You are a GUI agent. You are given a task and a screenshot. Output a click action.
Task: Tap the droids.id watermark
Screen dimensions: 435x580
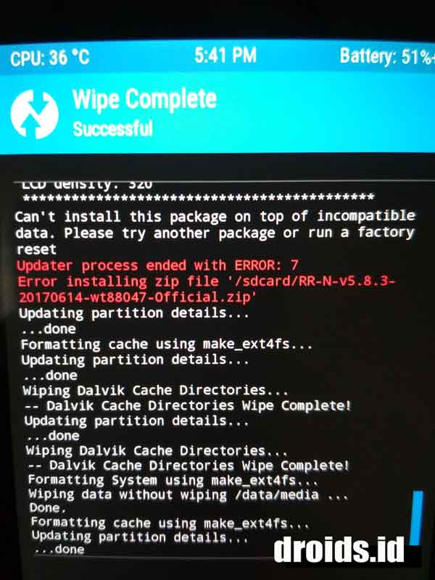coord(339,550)
